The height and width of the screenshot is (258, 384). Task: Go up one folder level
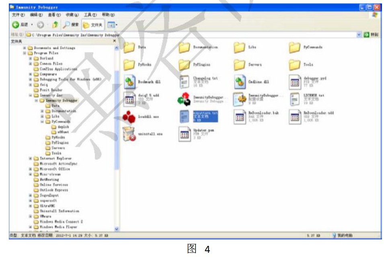(x=55, y=25)
